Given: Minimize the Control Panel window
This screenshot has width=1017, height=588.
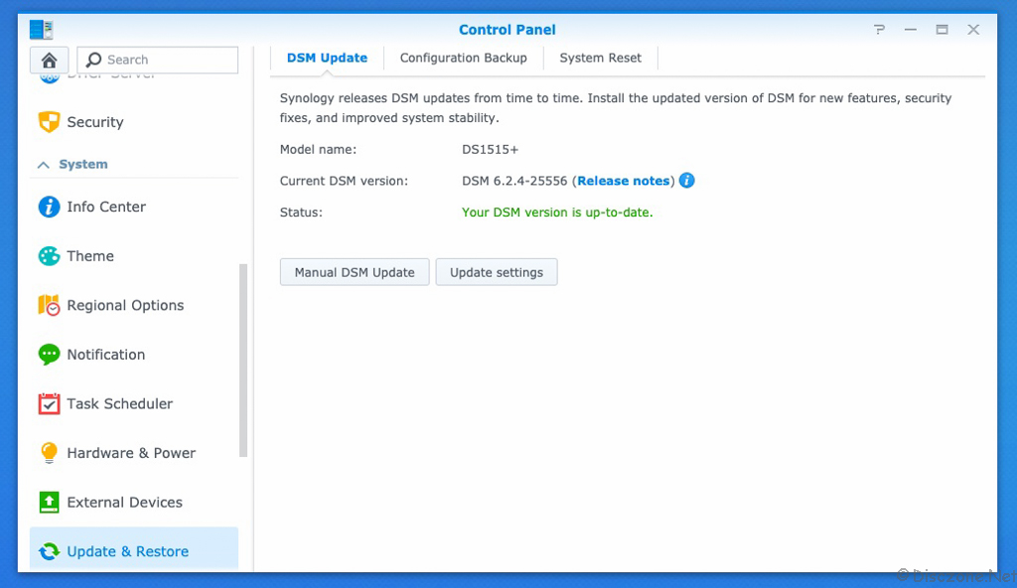Looking at the screenshot, I should [x=911, y=30].
